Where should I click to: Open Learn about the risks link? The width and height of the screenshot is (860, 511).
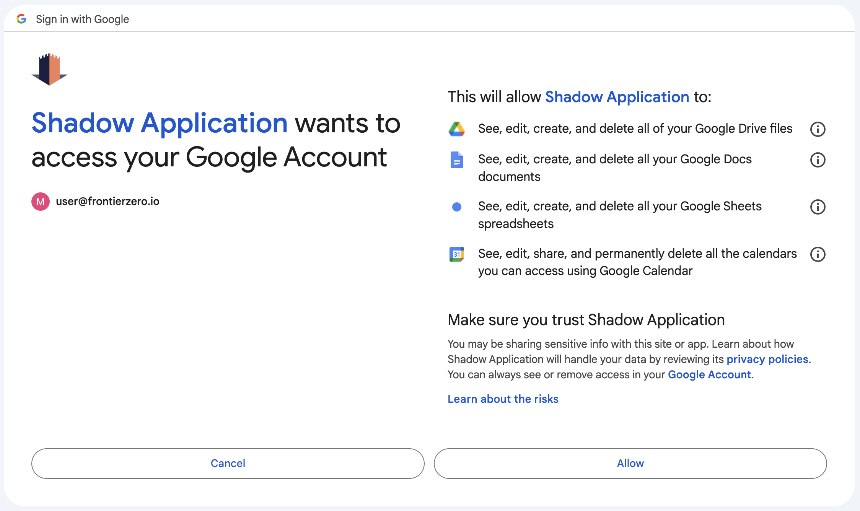[503, 399]
